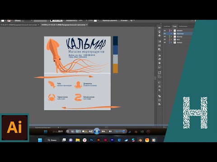217x162 pixels.
Task: Click the Поиск search box on taskbar
Action: pyautogui.click(x=52, y=140)
